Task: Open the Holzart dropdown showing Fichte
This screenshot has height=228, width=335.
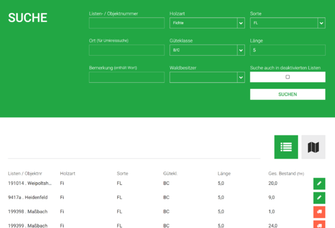Action: point(207,23)
